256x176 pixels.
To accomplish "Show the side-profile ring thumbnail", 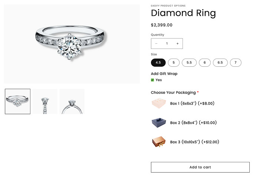I will 72,102.
